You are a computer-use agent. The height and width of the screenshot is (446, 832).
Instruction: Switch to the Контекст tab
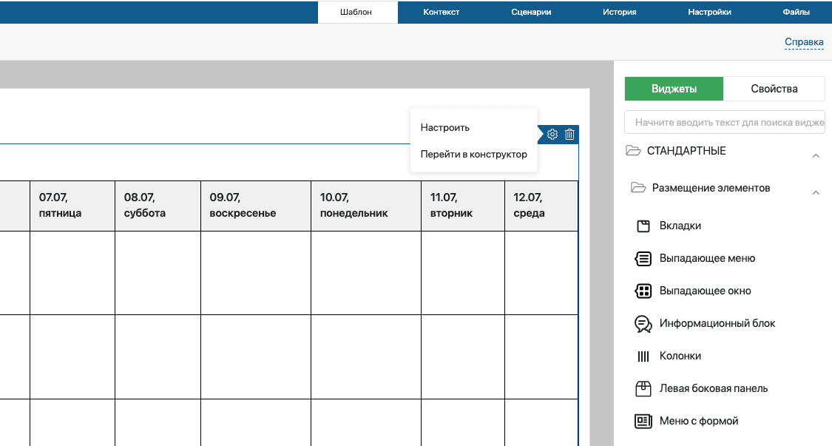(x=442, y=12)
